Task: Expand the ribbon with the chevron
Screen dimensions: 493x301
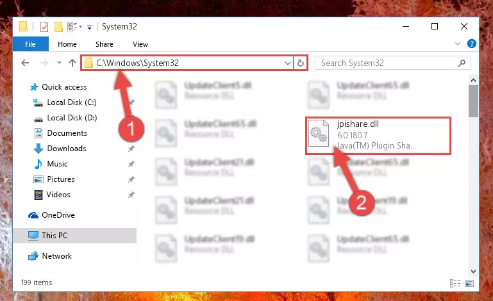Action: 458,44
